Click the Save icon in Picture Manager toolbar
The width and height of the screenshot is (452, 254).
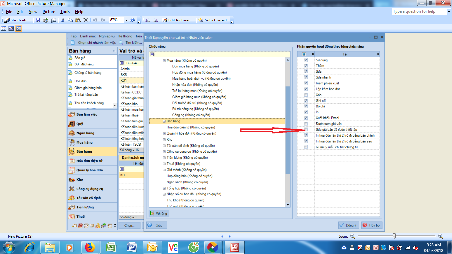38,20
